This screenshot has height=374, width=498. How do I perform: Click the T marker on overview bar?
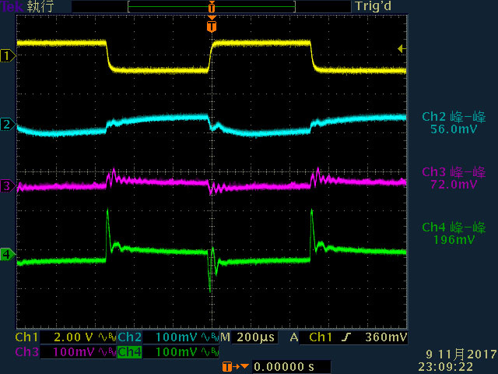pos(212,7)
